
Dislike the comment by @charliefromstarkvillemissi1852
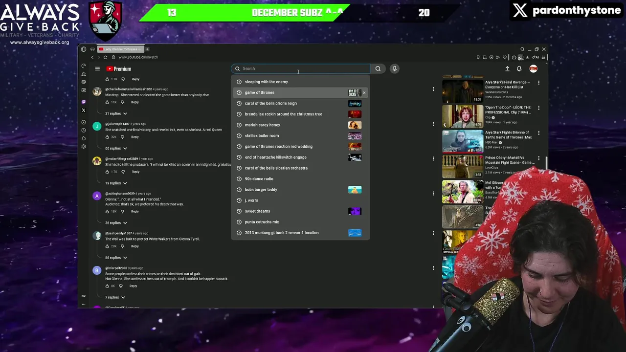(122, 102)
